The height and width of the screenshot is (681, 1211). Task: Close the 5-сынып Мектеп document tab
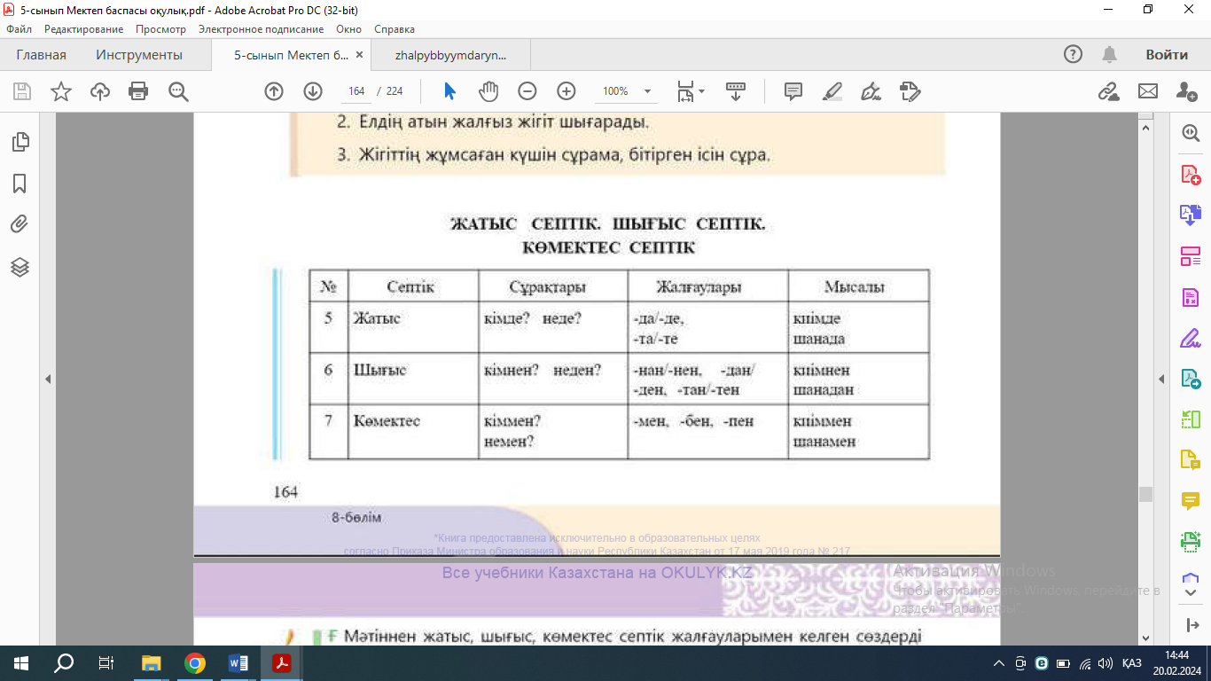[359, 55]
